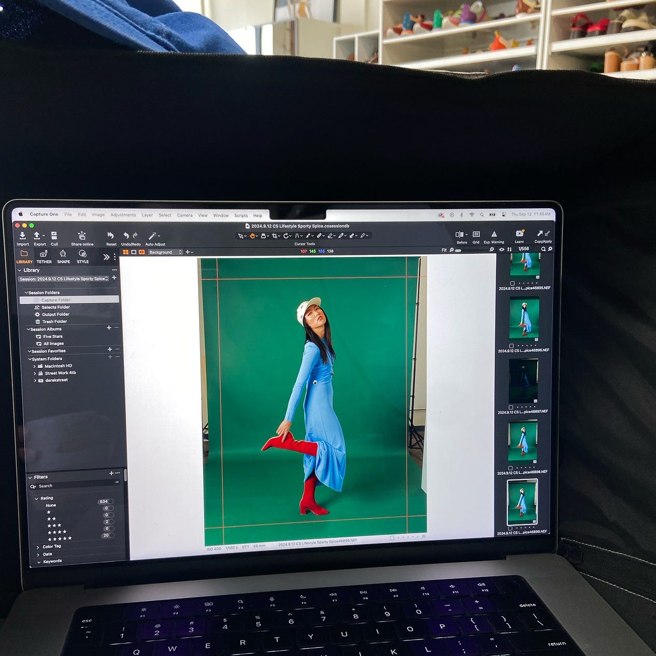Add new layer with plus icon
This screenshot has height=656, width=656.
point(188,252)
